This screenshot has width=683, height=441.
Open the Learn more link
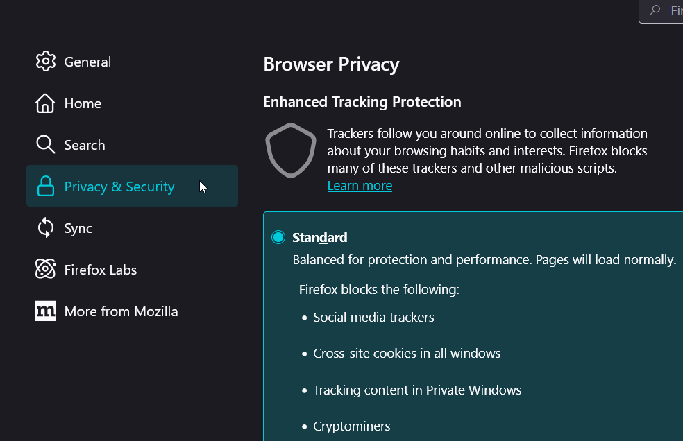(x=360, y=186)
